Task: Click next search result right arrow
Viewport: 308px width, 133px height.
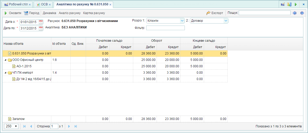Action: [302, 13]
